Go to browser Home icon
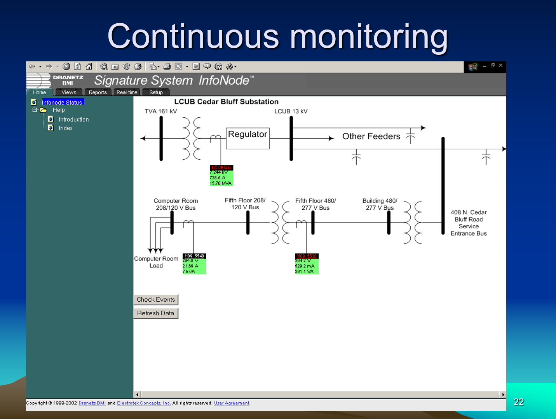The image size is (556, 419). point(89,67)
